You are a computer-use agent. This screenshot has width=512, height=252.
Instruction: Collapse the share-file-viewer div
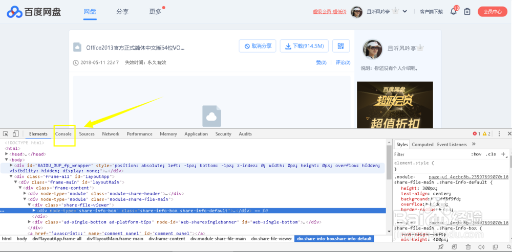(29, 205)
